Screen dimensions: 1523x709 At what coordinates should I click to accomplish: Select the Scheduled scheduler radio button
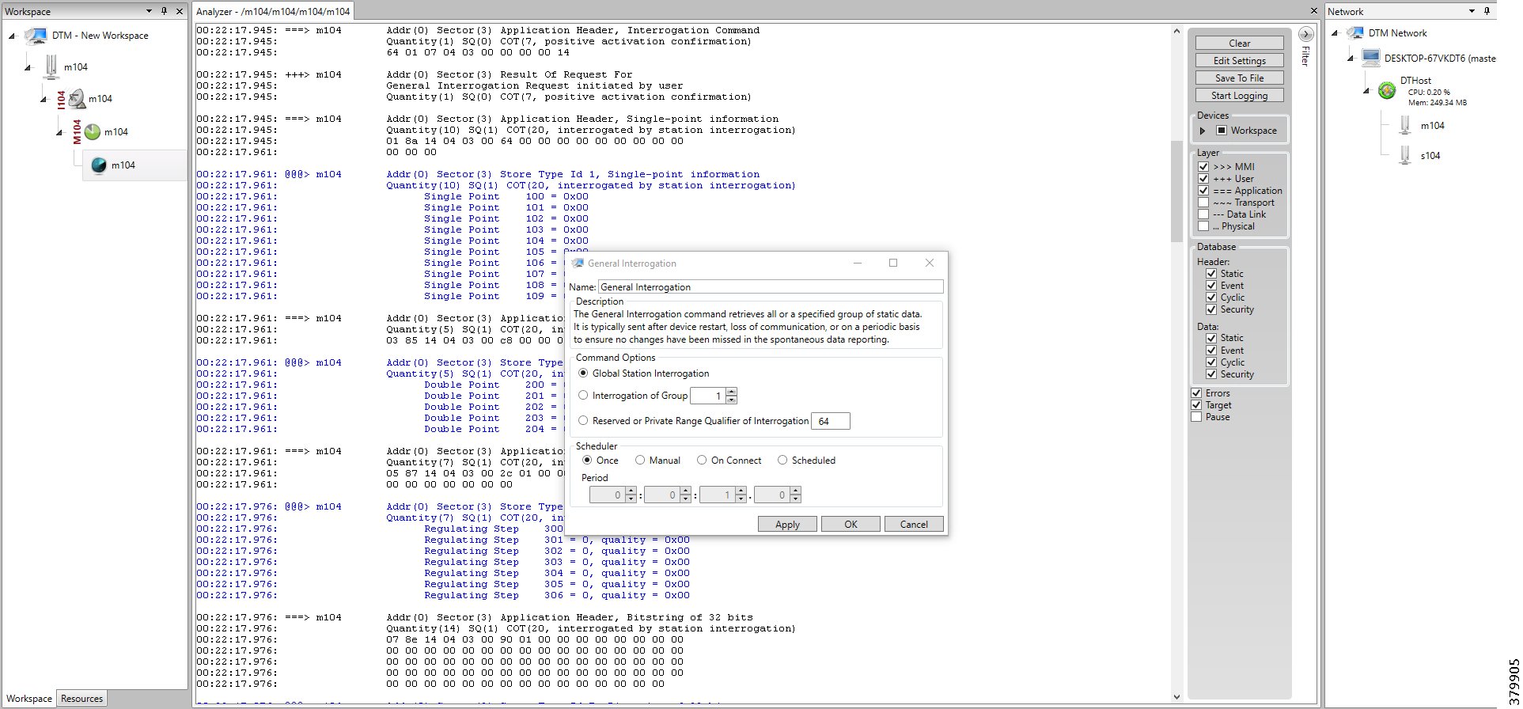tap(782, 460)
